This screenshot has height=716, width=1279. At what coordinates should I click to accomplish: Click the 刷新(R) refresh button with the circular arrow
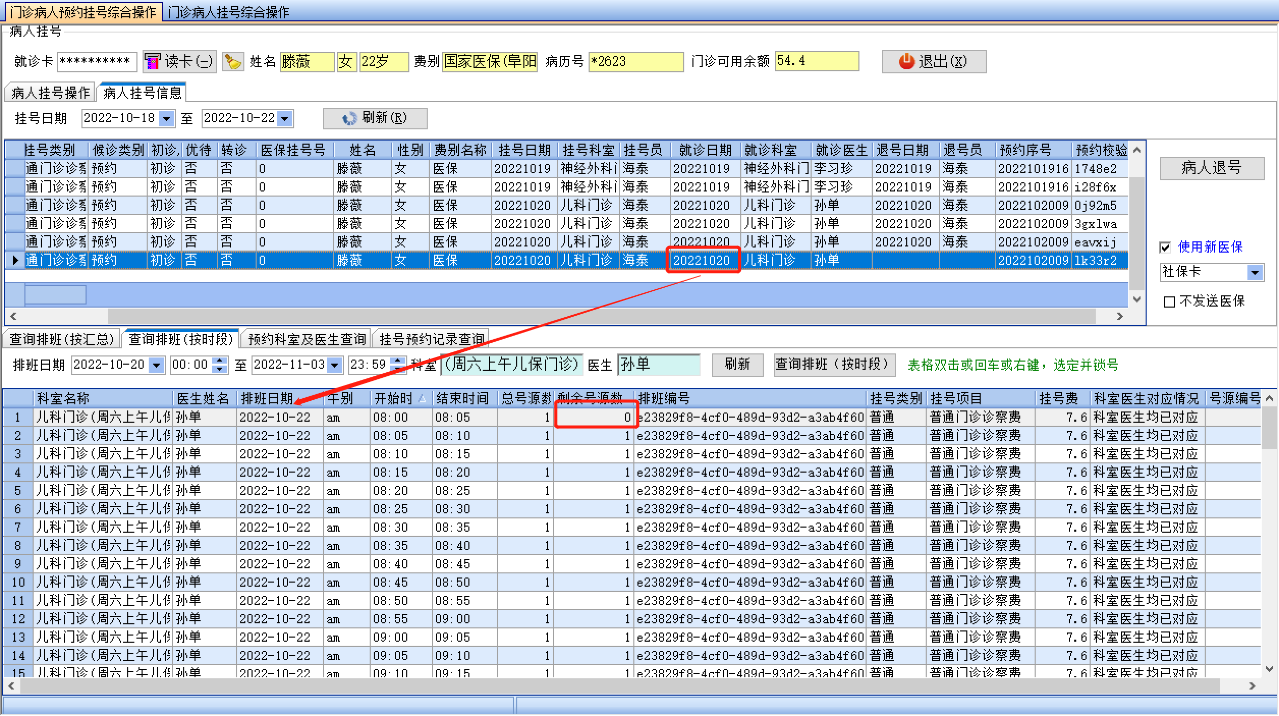[375, 118]
